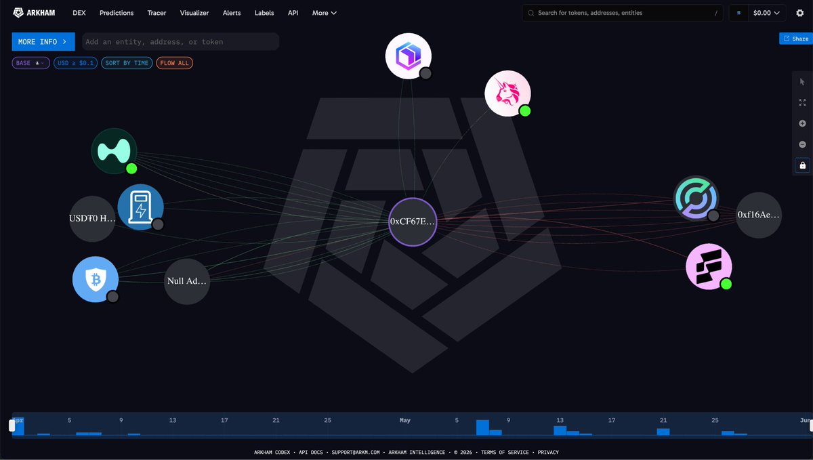Click the timeline bar at May 21
Image resolution: width=813 pixels, height=460 pixels.
(663, 432)
